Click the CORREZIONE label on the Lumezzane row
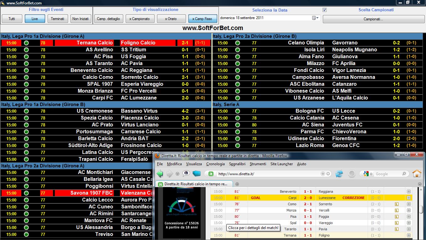This screenshot has width=426, height=240. coord(354,198)
